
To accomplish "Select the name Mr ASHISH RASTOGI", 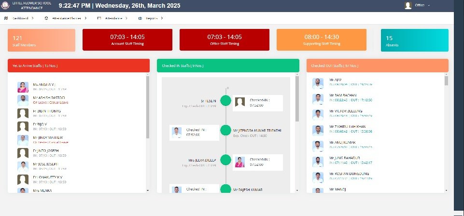I will pyautogui.click(x=49, y=98).
